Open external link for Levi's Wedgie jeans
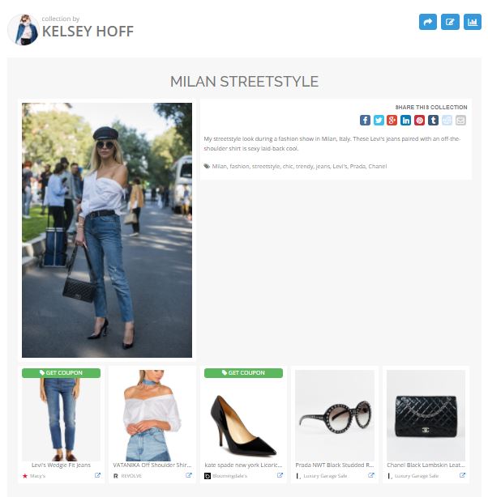The width and height of the screenshot is (488, 497). click(98, 475)
